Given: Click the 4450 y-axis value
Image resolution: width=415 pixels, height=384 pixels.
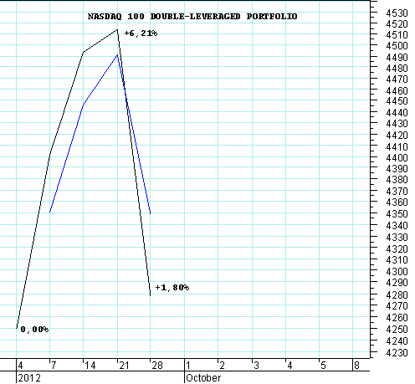Looking at the screenshot, I should [397, 101].
